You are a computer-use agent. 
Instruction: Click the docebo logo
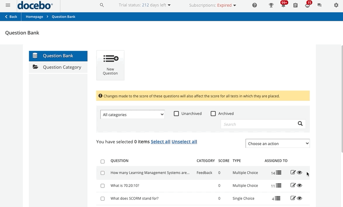point(35,6)
